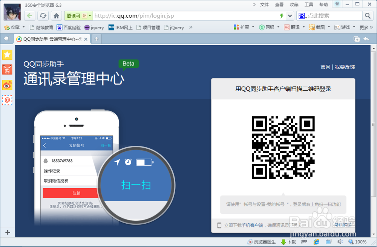Adjust the 100% zoom level control
The image size is (377, 247).
click(357, 242)
